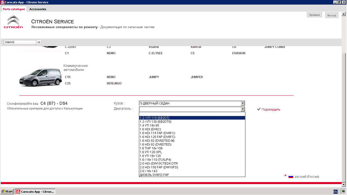347x195 pixels.
Task: Switch to the Accessories tab
Action: click(x=38, y=9)
